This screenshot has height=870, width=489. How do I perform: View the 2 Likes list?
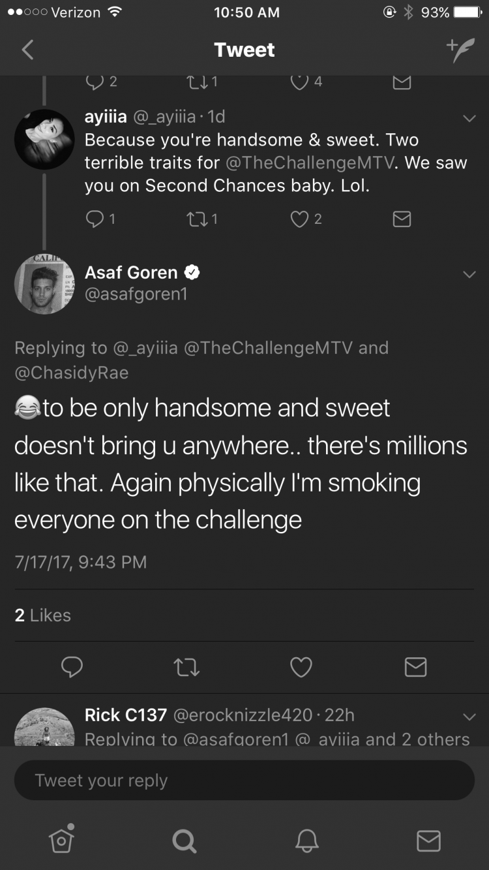(43, 615)
